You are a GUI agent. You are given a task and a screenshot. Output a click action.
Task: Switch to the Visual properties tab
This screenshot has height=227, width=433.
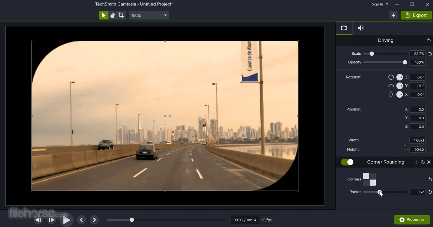point(344,28)
